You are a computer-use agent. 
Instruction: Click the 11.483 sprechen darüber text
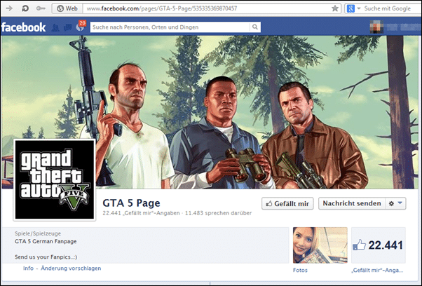[x=218, y=213]
